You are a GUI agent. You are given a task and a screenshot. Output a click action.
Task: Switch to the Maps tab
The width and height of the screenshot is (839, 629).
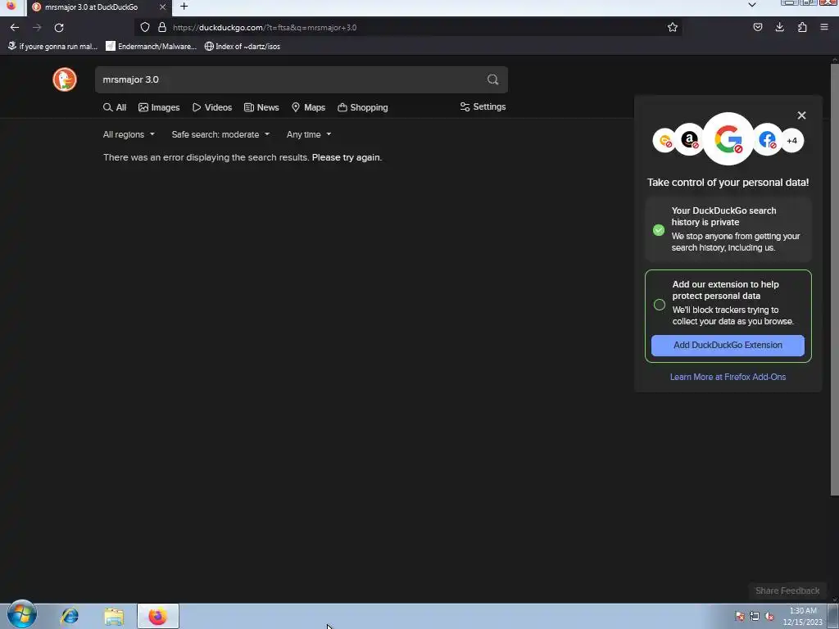tap(308, 107)
